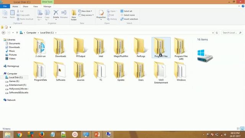
Task: Click the Delete icon in Organize group
Action: [56, 13]
